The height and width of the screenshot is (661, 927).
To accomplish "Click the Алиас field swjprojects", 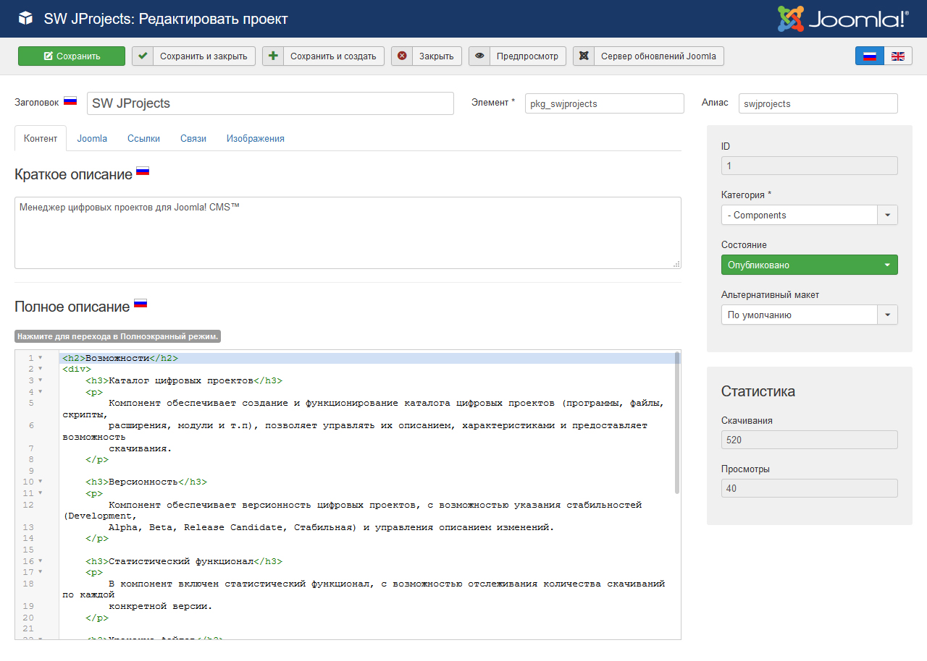I will point(818,103).
